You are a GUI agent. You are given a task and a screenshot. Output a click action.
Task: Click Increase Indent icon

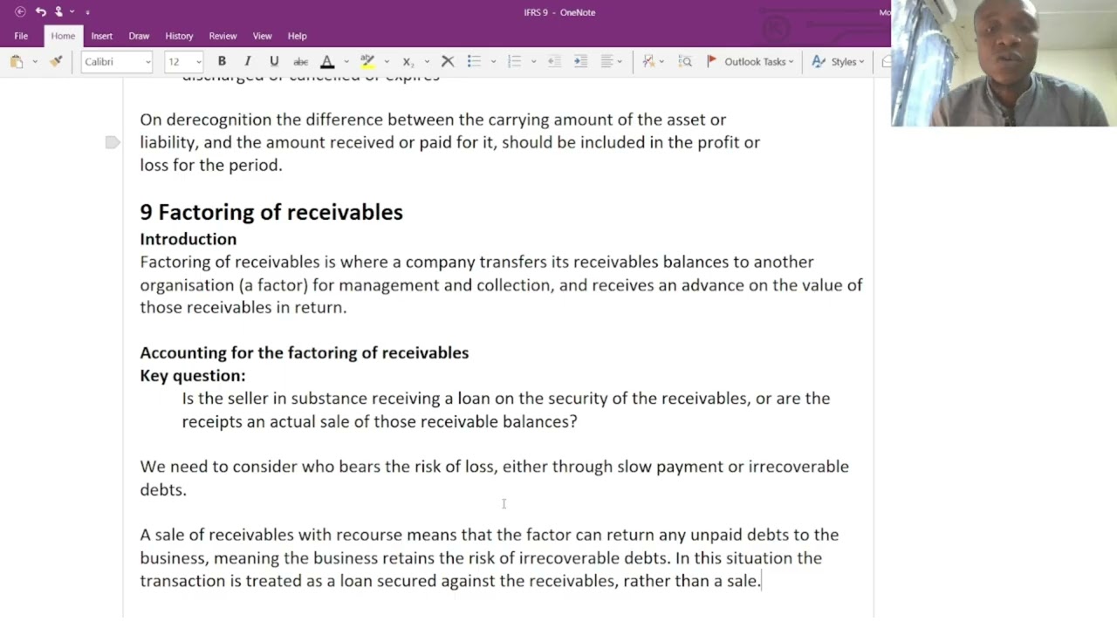tap(581, 62)
